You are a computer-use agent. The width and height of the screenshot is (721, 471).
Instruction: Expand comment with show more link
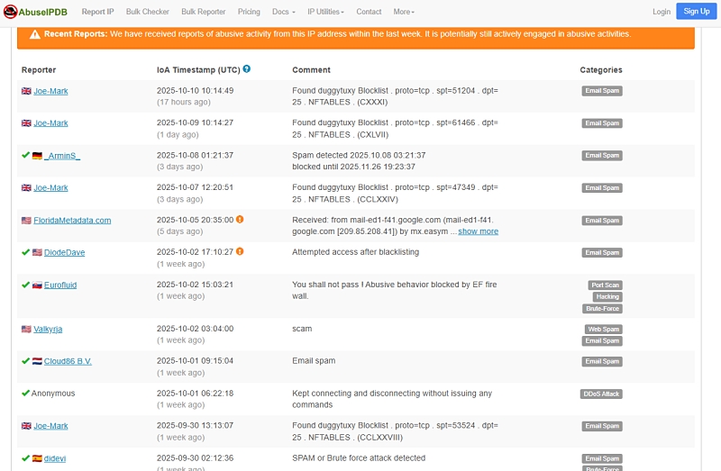click(478, 231)
